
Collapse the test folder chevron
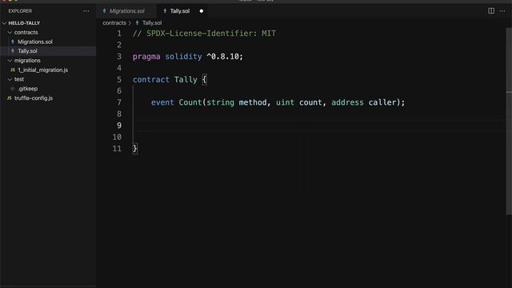(10, 79)
